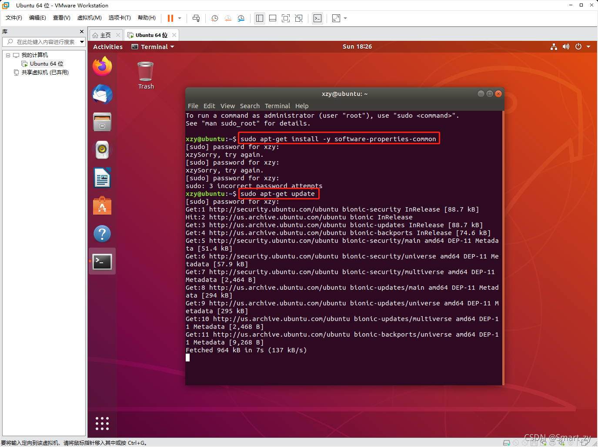
Task: Collapse the 我的计算机 tree node
Action: (x=8, y=55)
